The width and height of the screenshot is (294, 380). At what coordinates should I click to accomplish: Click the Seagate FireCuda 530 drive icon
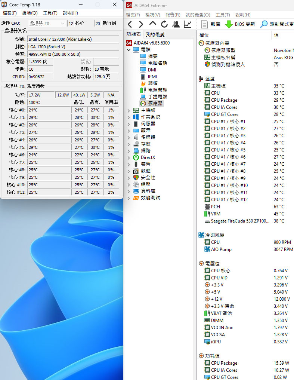207,221
